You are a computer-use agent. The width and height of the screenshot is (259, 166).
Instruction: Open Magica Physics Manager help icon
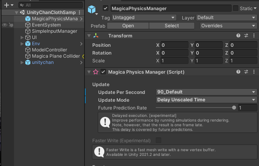click(x=238, y=72)
